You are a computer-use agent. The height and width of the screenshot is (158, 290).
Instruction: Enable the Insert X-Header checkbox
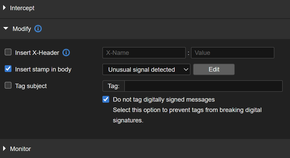(8, 52)
